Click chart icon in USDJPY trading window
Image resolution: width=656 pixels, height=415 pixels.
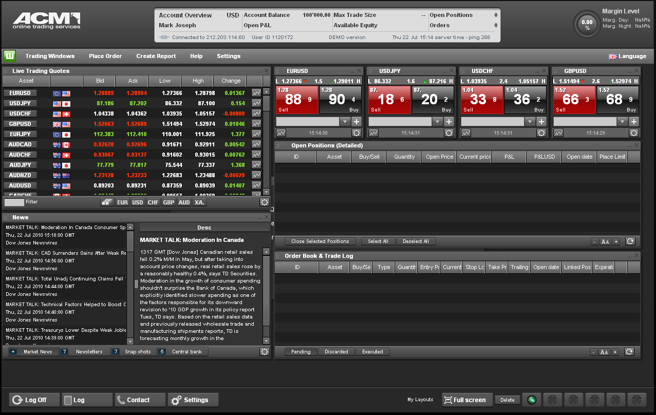click(x=373, y=133)
